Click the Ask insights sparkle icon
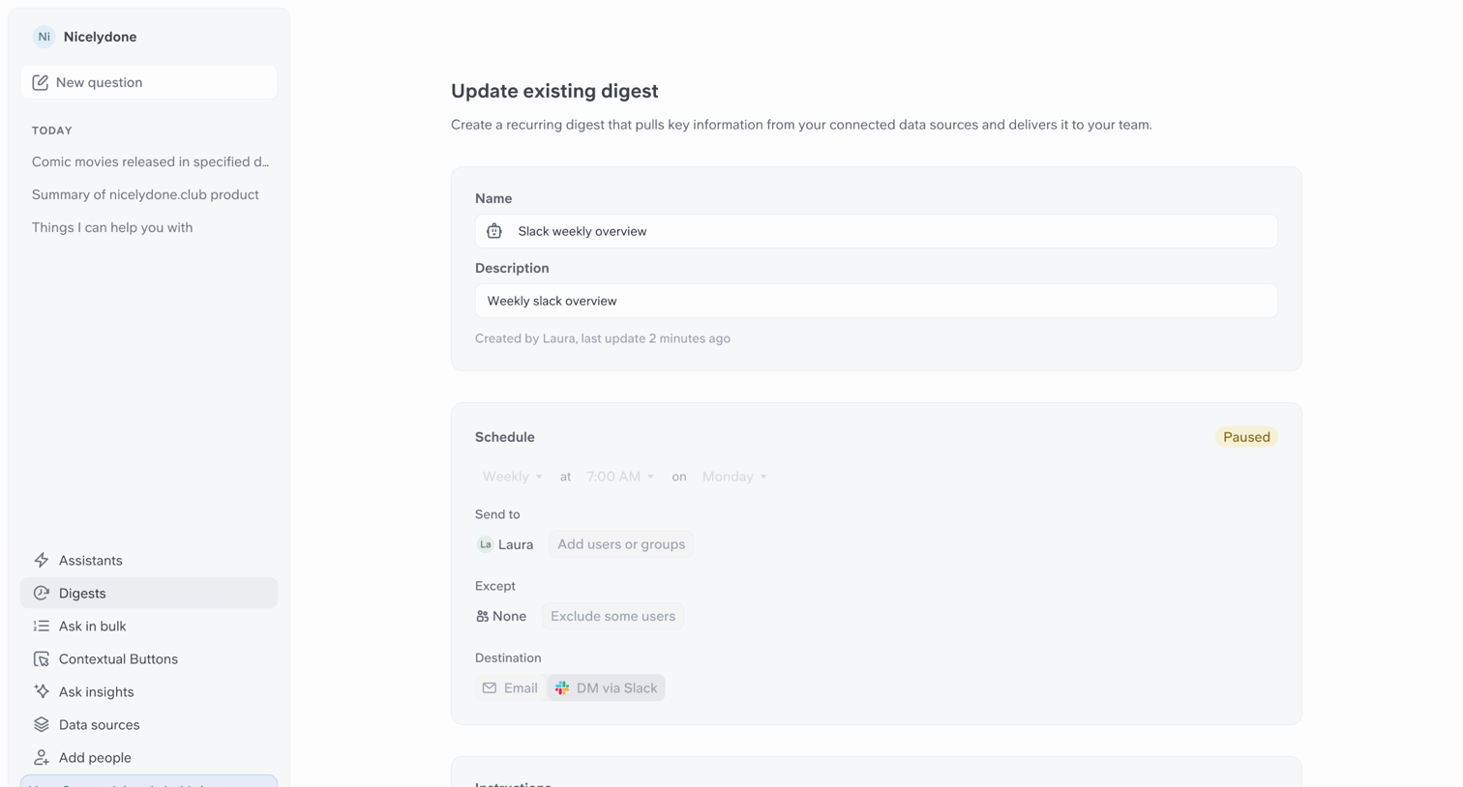1463x787 pixels. 41,691
